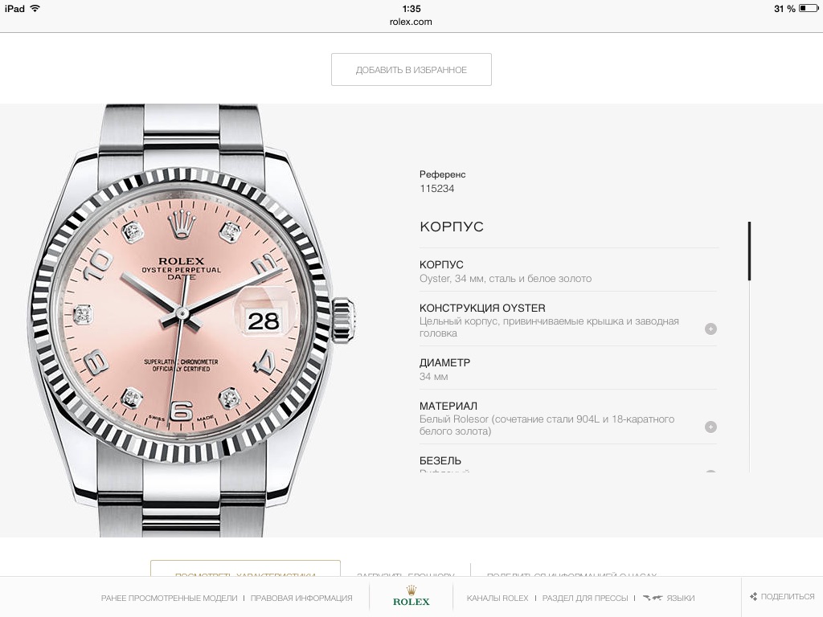Viewport: 823px width, 617px height.
Task: Open the Просмотреть характеристики tab
Action: 245,572
